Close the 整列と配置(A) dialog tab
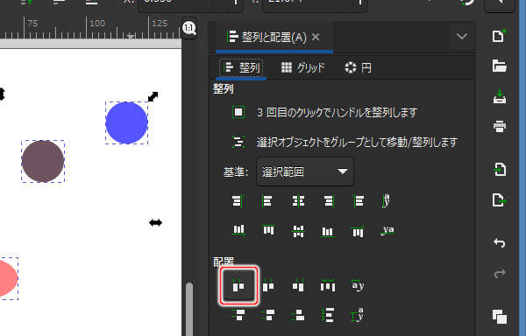 point(316,37)
